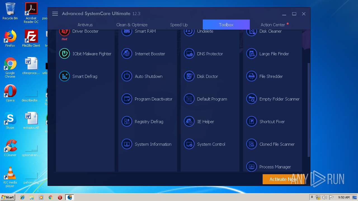Screen dimensions: 358x201
Task: Select the Toolbox tab
Action: pos(226,25)
